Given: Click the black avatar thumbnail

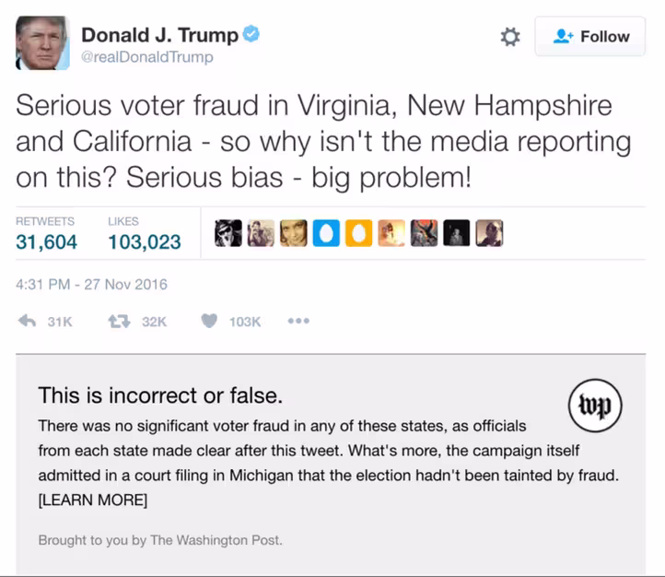Looking at the screenshot, I should point(457,233).
